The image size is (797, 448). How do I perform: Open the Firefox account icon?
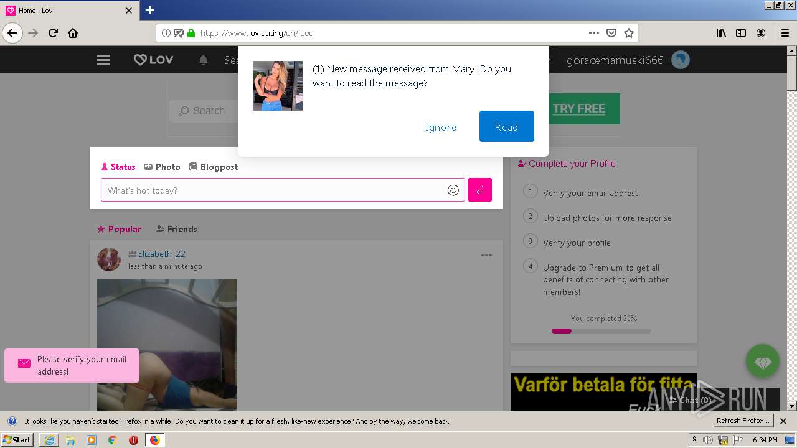point(761,33)
